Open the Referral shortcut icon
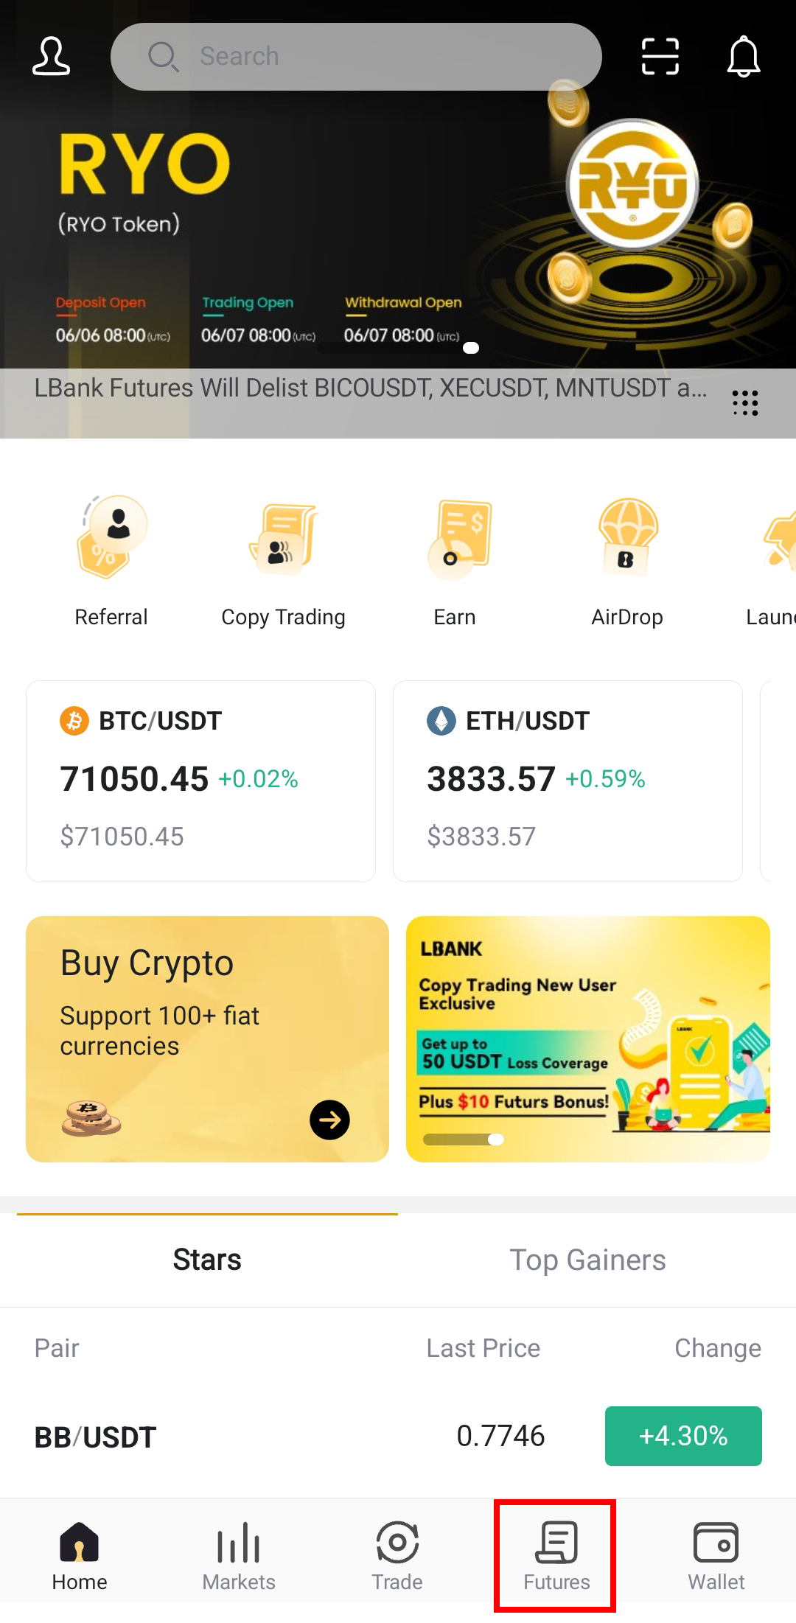 [x=111, y=537]
